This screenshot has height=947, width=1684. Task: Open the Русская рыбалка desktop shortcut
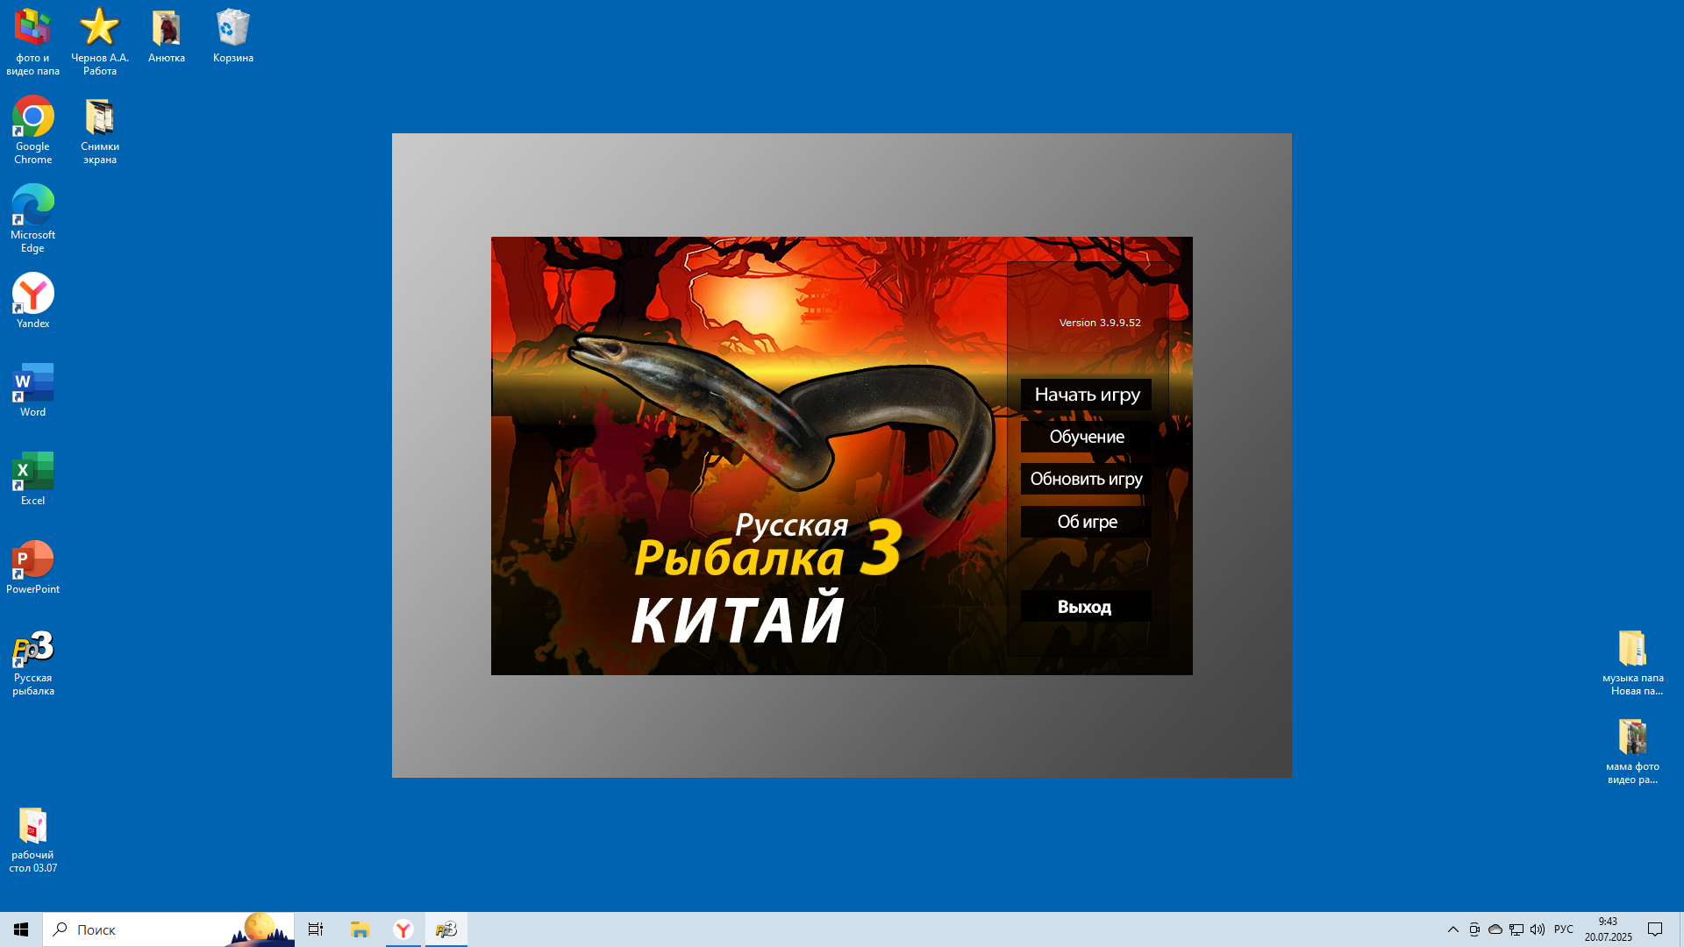[x=33, y=662]
